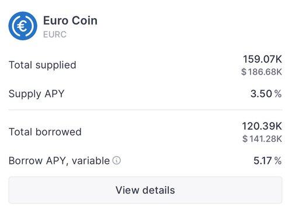
Task: Click the word details in the button
Action: (159, 190)
